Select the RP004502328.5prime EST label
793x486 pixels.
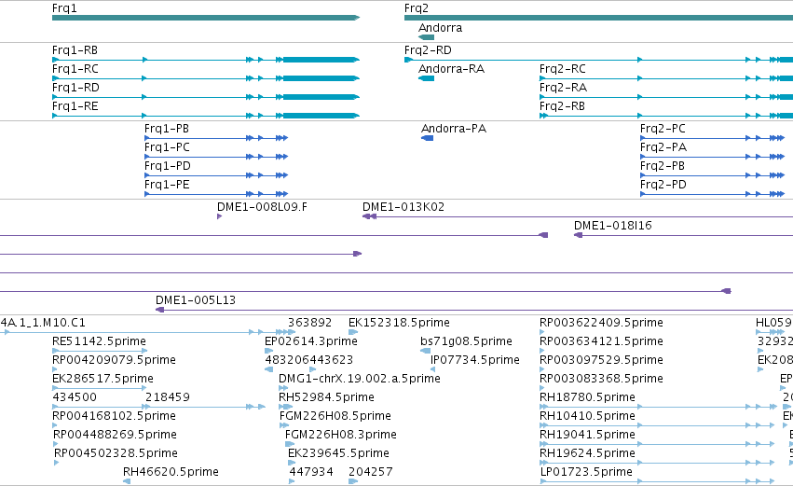pos(116,453)
